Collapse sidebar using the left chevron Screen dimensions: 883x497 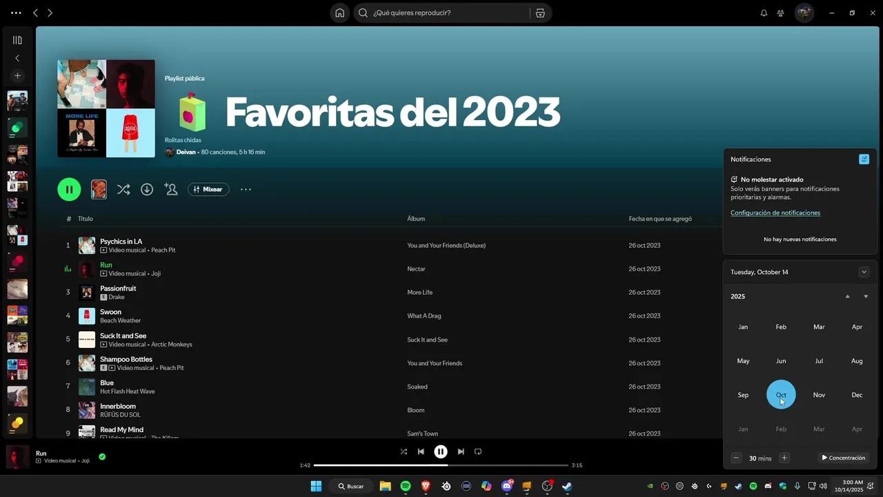point(17,58)
